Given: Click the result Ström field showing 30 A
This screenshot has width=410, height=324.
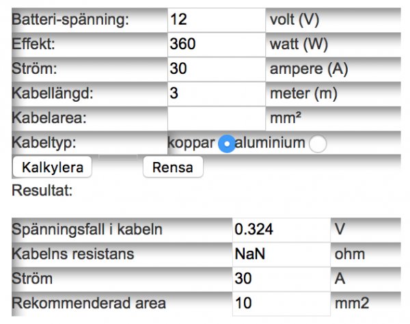Looking at the screenshot, I should [280, 278].
